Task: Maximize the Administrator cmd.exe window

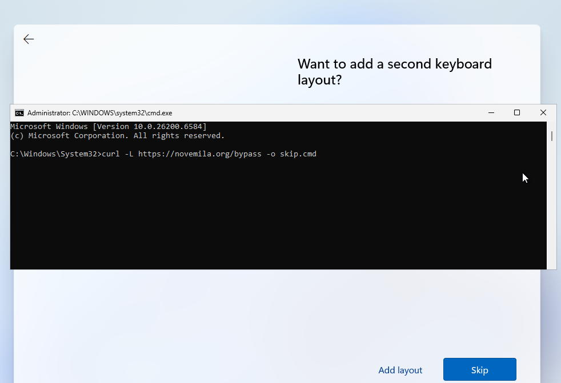Action: [517, 113]
